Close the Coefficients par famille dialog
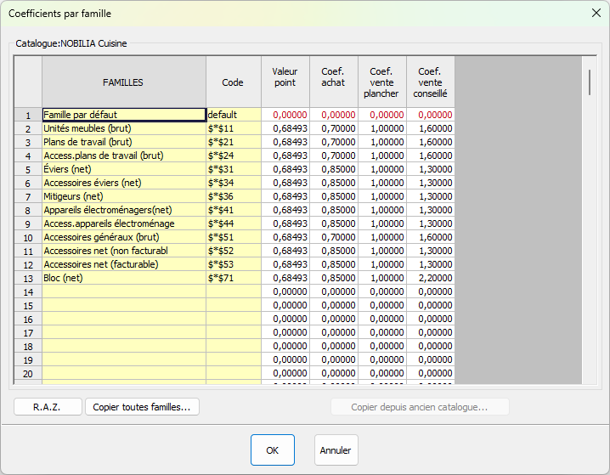This screenshot has height=475, width=610. click(595, 14)
